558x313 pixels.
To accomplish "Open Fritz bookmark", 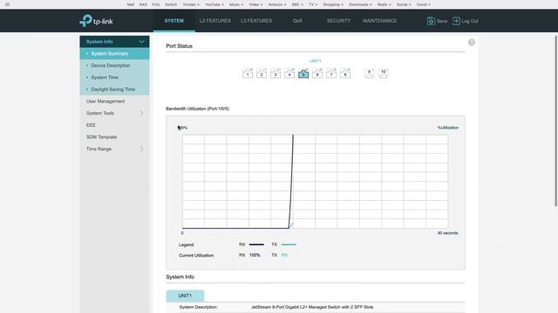I will [156, 4].
